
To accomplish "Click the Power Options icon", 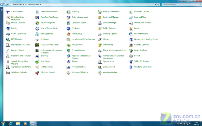I will pyautogui.click(x=131, y=51).
